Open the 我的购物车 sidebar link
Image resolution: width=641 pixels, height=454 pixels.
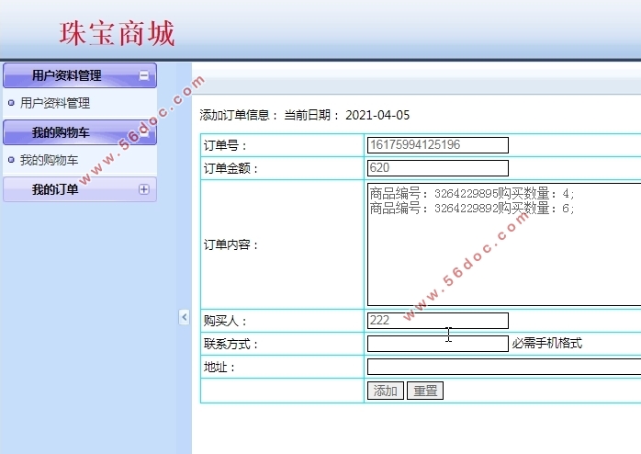(x=49, y=160)
